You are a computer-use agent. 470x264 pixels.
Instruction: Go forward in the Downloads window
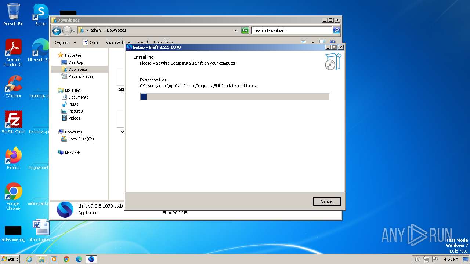[67, 30]
